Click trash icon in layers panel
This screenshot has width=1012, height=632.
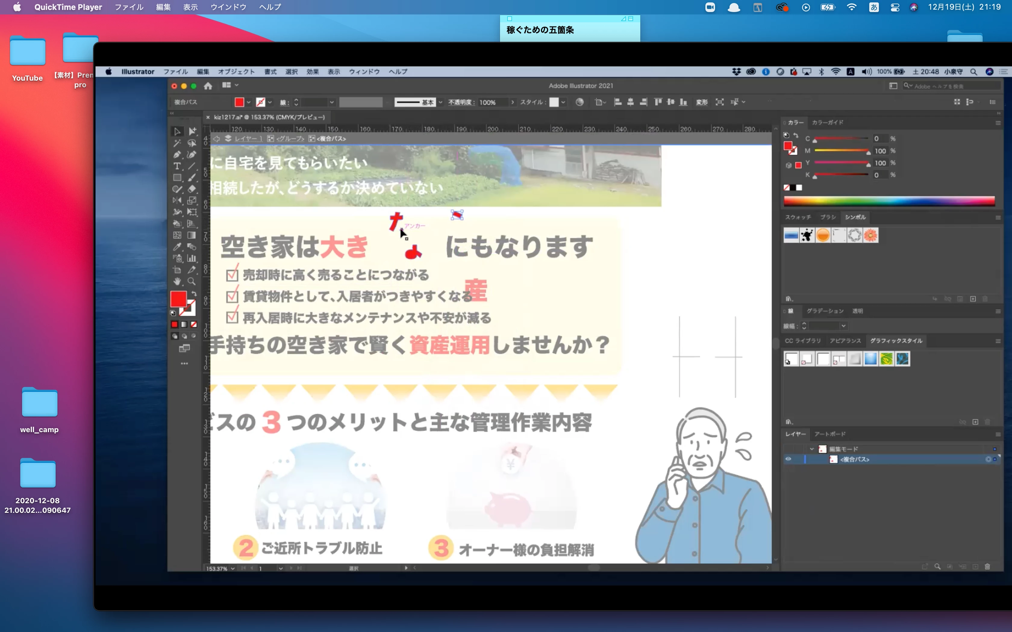tap(987, 566)
